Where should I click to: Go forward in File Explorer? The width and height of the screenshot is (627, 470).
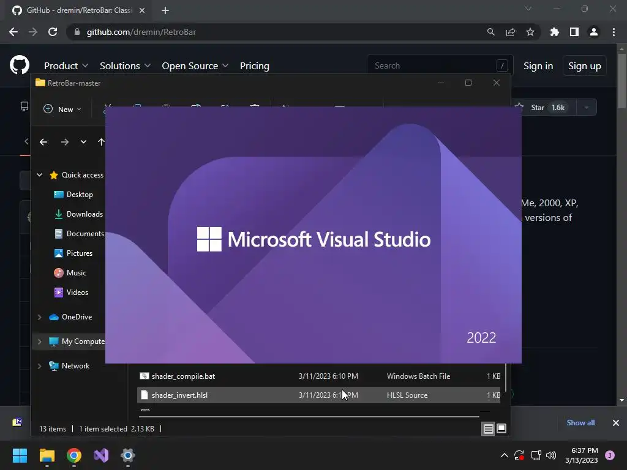[65, 142]
